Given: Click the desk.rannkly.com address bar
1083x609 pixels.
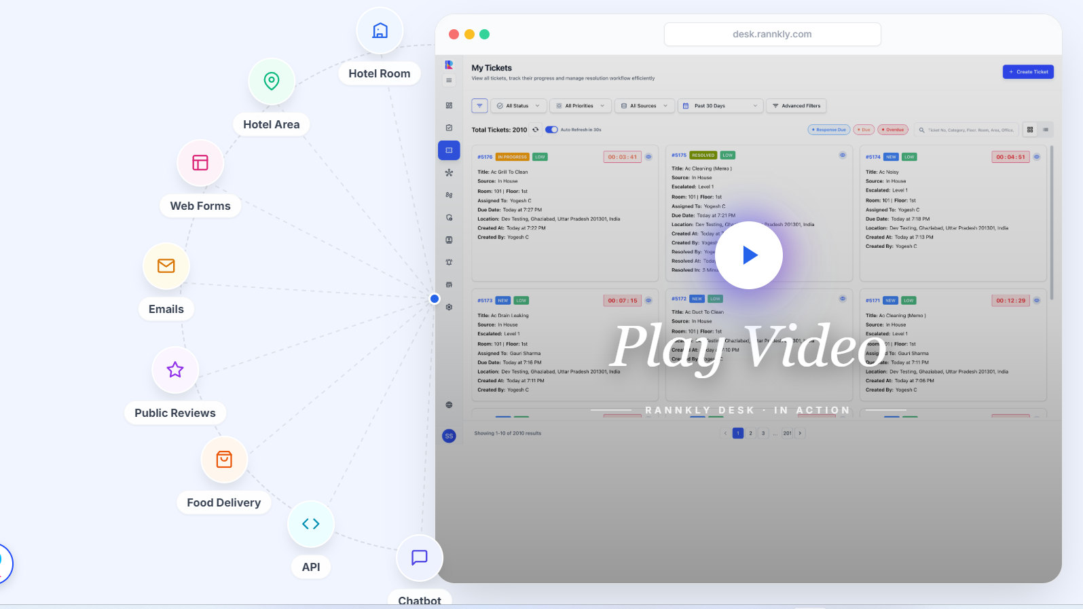Looking at the screenshot, I should [x=773, y=34].
